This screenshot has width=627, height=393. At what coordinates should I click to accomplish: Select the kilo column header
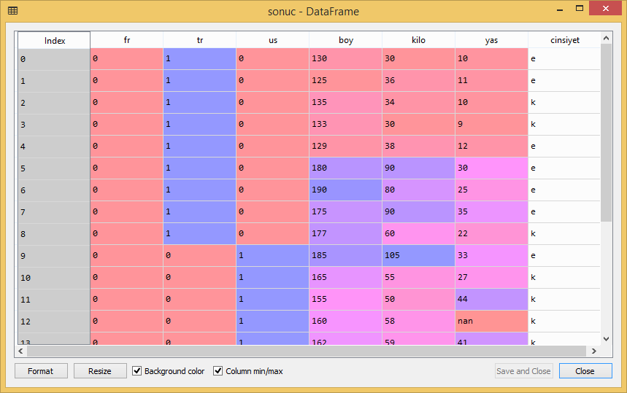click(x=419, y=40)
